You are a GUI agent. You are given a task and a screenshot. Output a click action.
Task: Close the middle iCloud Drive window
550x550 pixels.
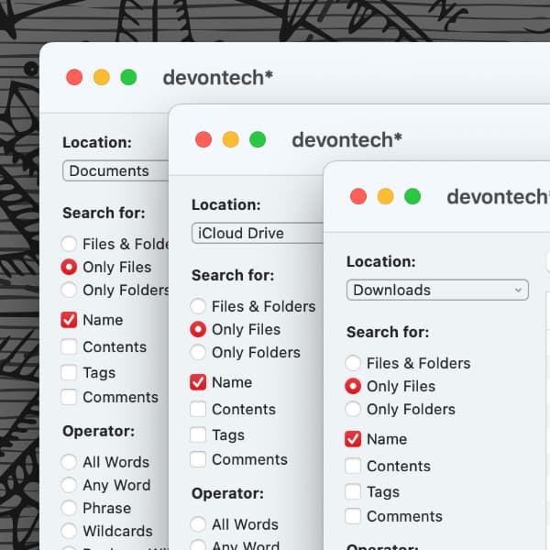pyautogui.click(x=203, y=139)
